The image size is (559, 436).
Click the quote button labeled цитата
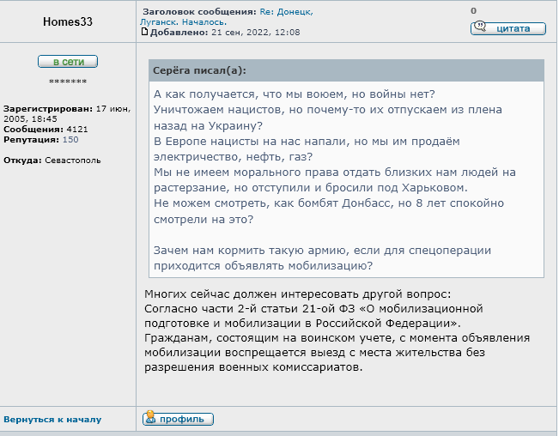point(508,28)
